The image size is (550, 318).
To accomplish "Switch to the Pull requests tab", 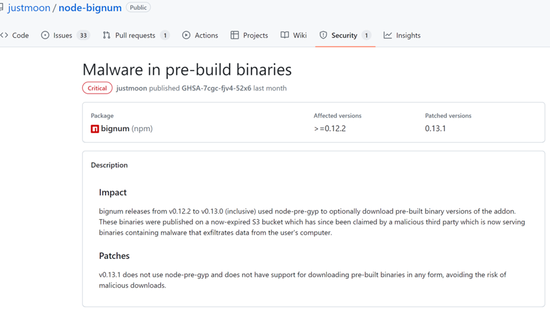I will pyautogui.click(x=135, y=35).
